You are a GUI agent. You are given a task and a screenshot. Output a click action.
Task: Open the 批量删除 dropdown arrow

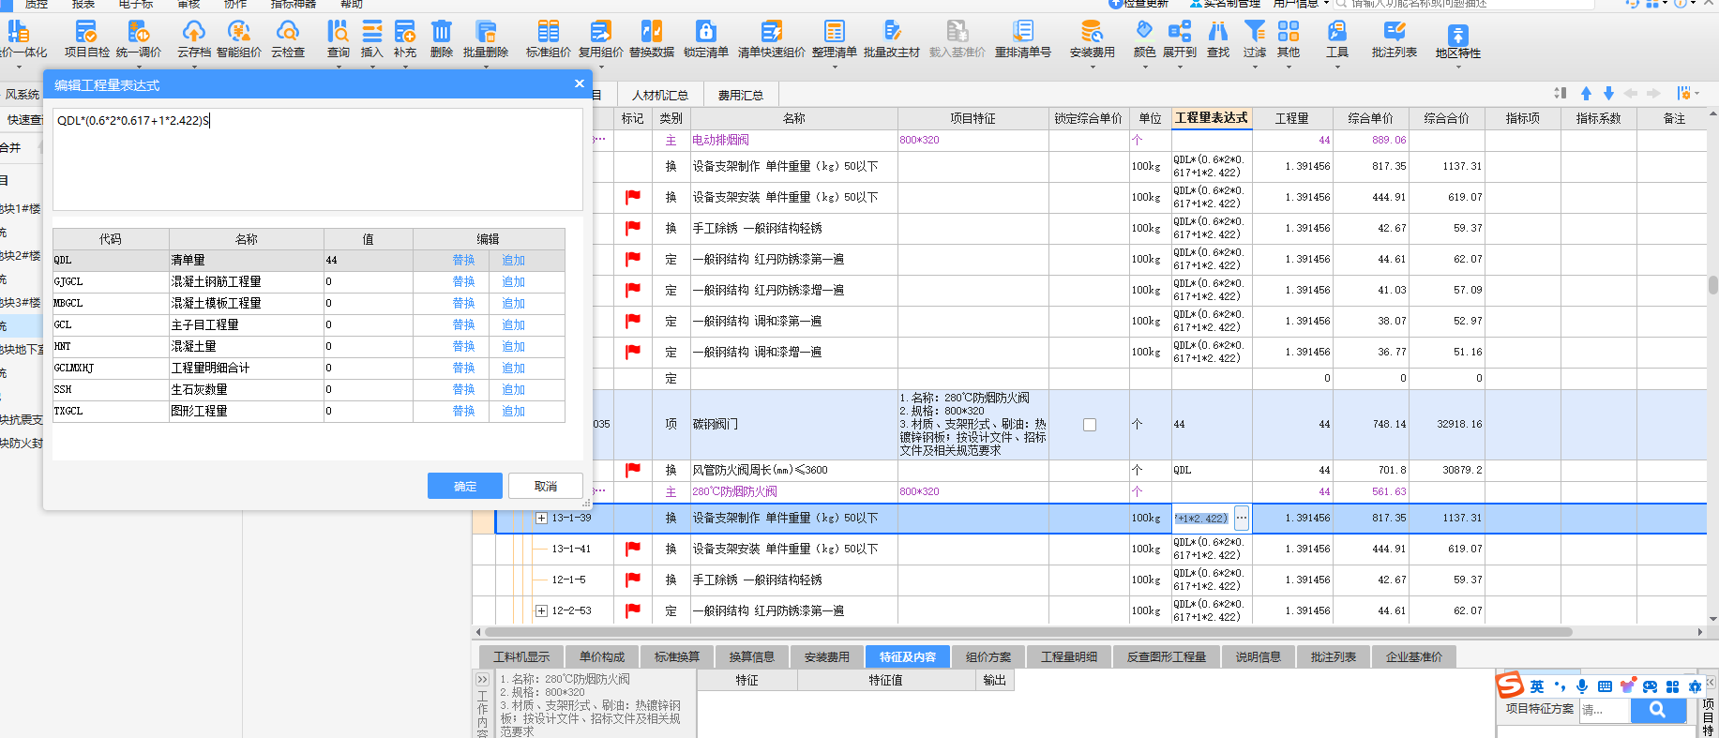click(486, 67)
